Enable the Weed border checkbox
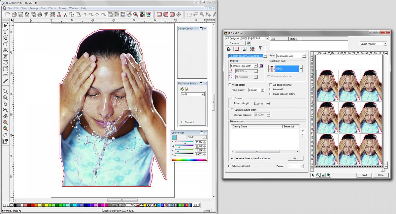The width and height of the screenshot is (396, 214). pos(230,85)
